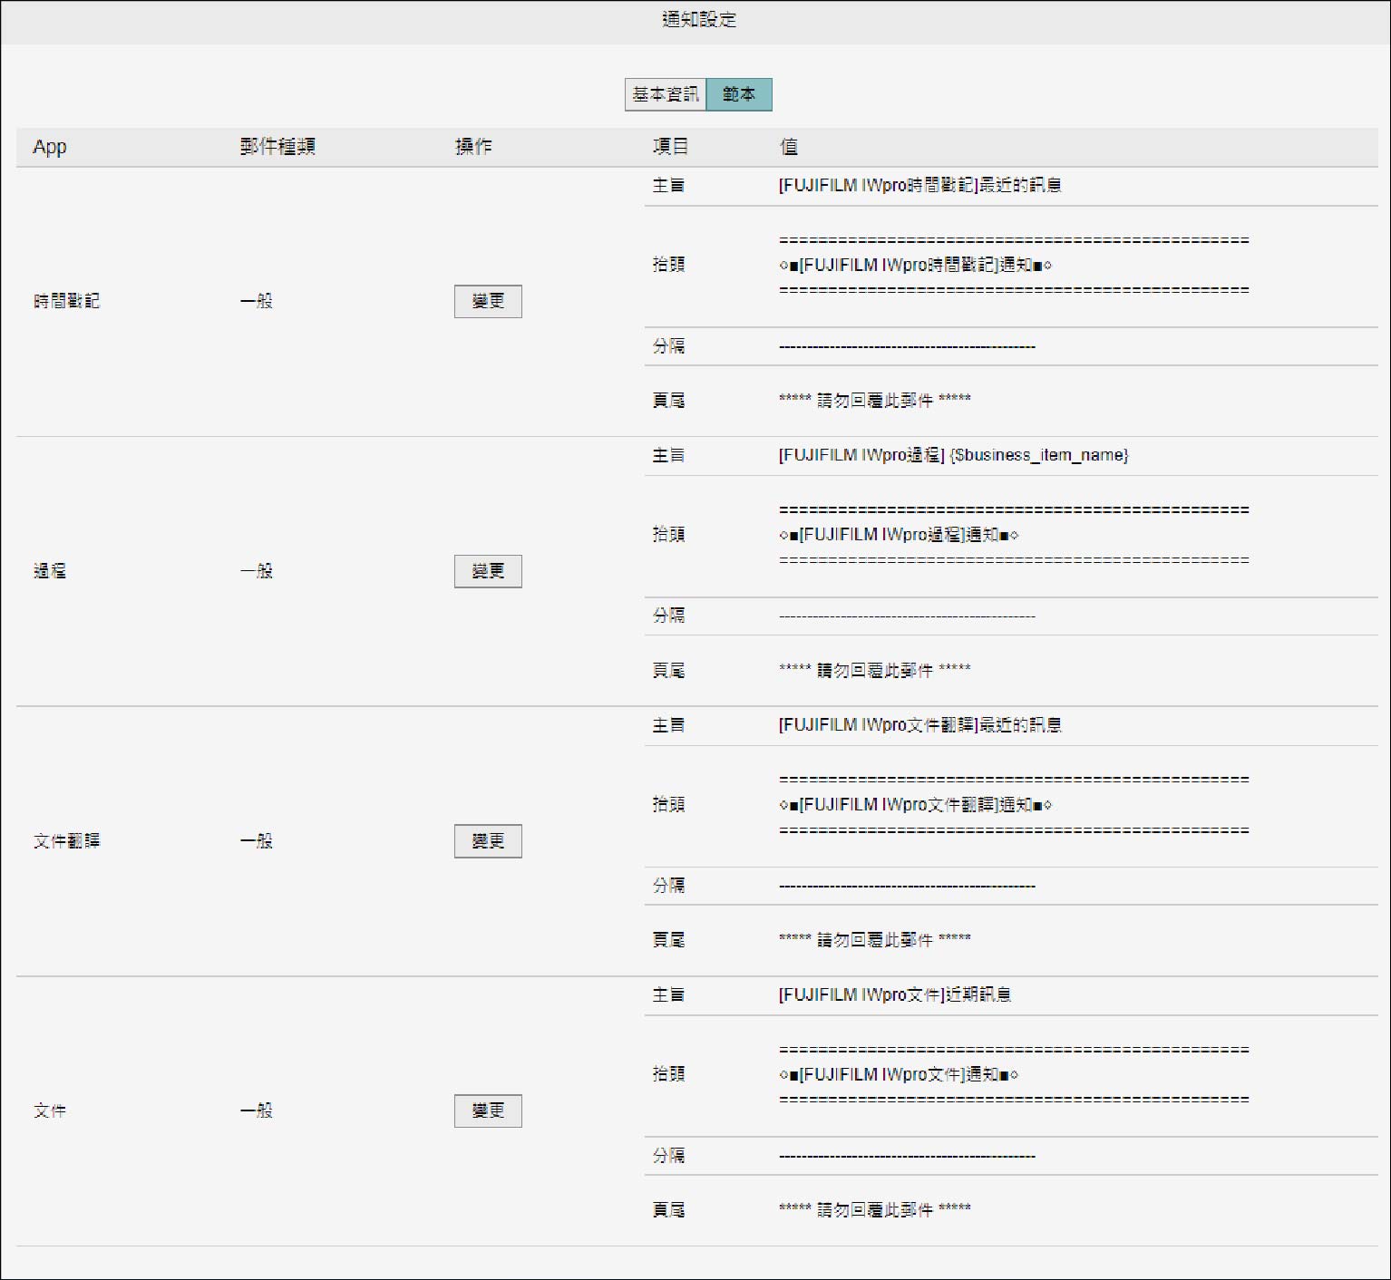Image resolution: width=1391 pixels, height=1280 pixels.
Task: Click the 操作 column header
Action: pos(473,147)
